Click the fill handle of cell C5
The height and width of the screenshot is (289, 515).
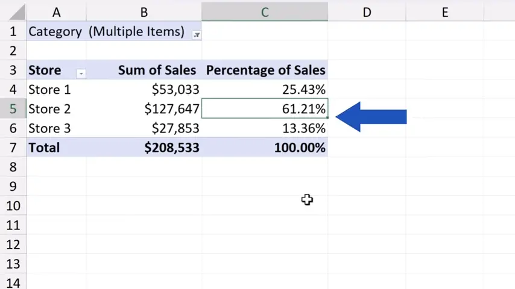point(327,118)
